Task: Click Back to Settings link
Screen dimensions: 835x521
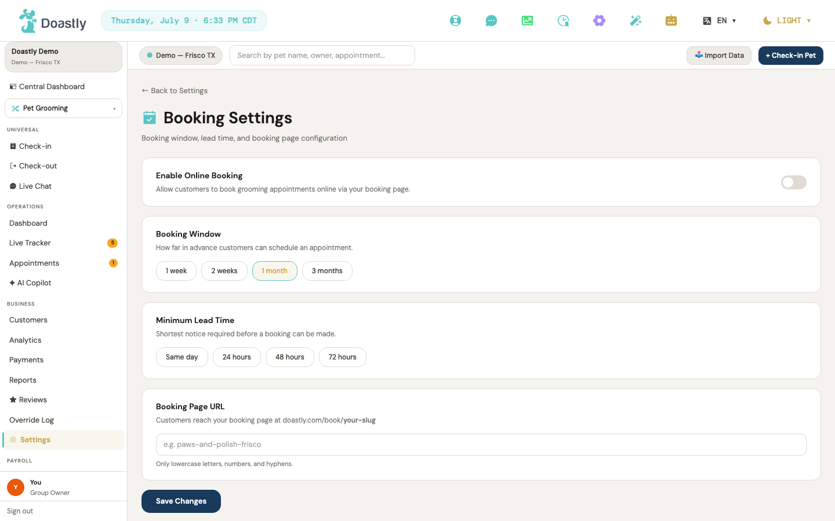Action: click(x=175, y=91)
